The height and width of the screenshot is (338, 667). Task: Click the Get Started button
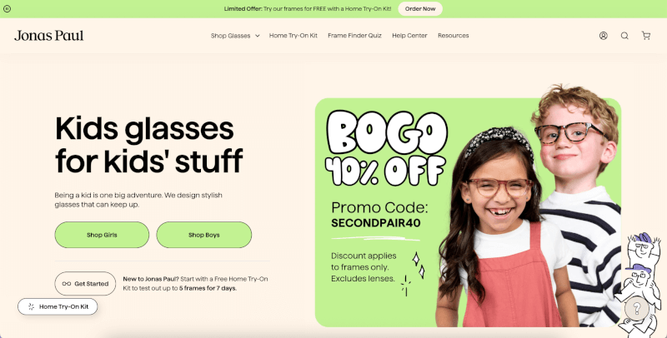point(85,284)
